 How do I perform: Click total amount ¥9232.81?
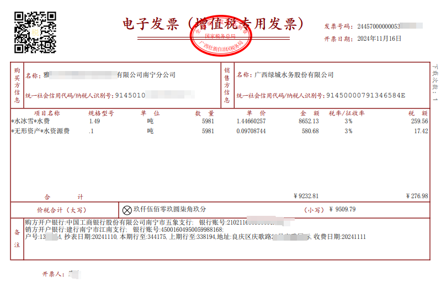[x=306, y=196]
